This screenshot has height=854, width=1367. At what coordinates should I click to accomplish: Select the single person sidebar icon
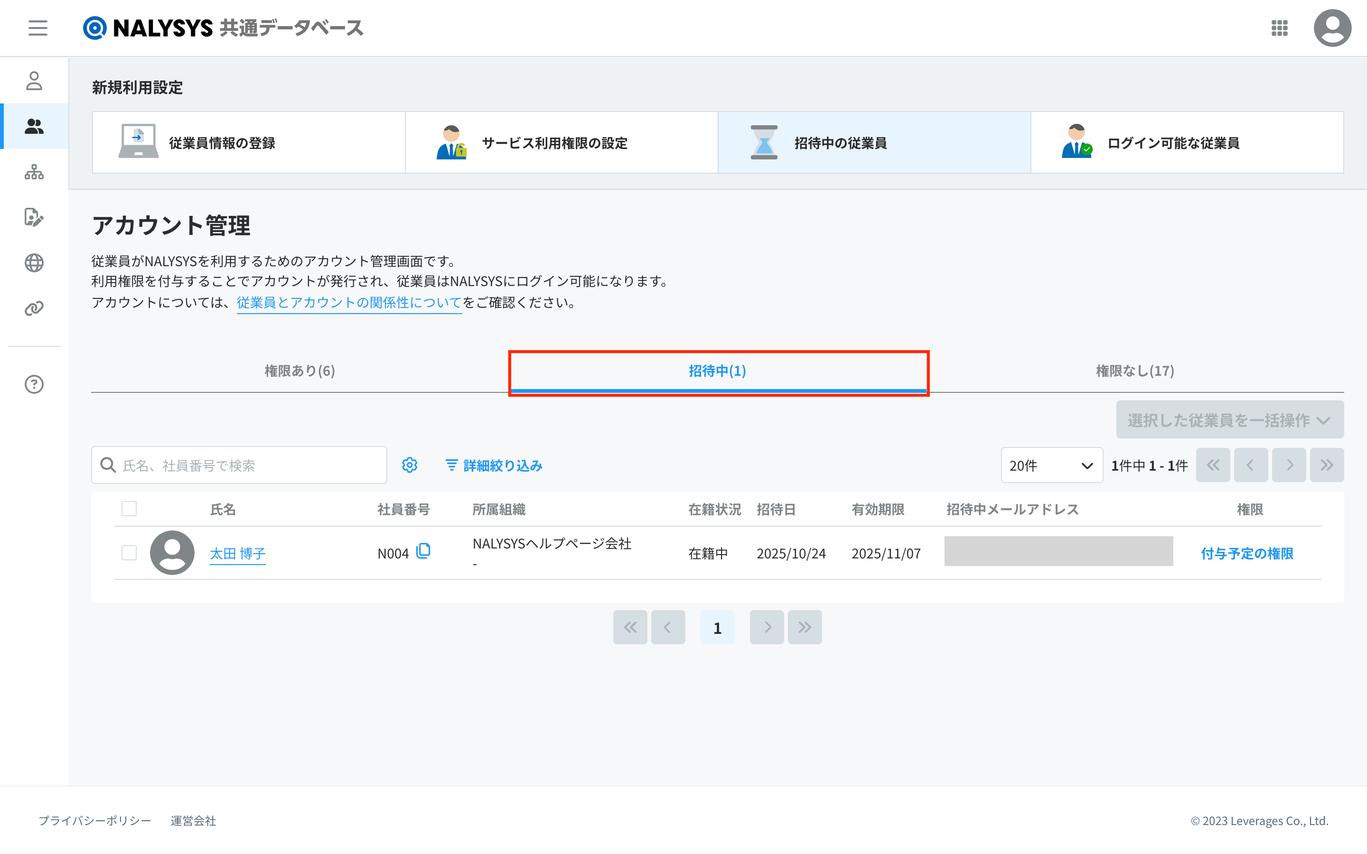click(34, 81)
